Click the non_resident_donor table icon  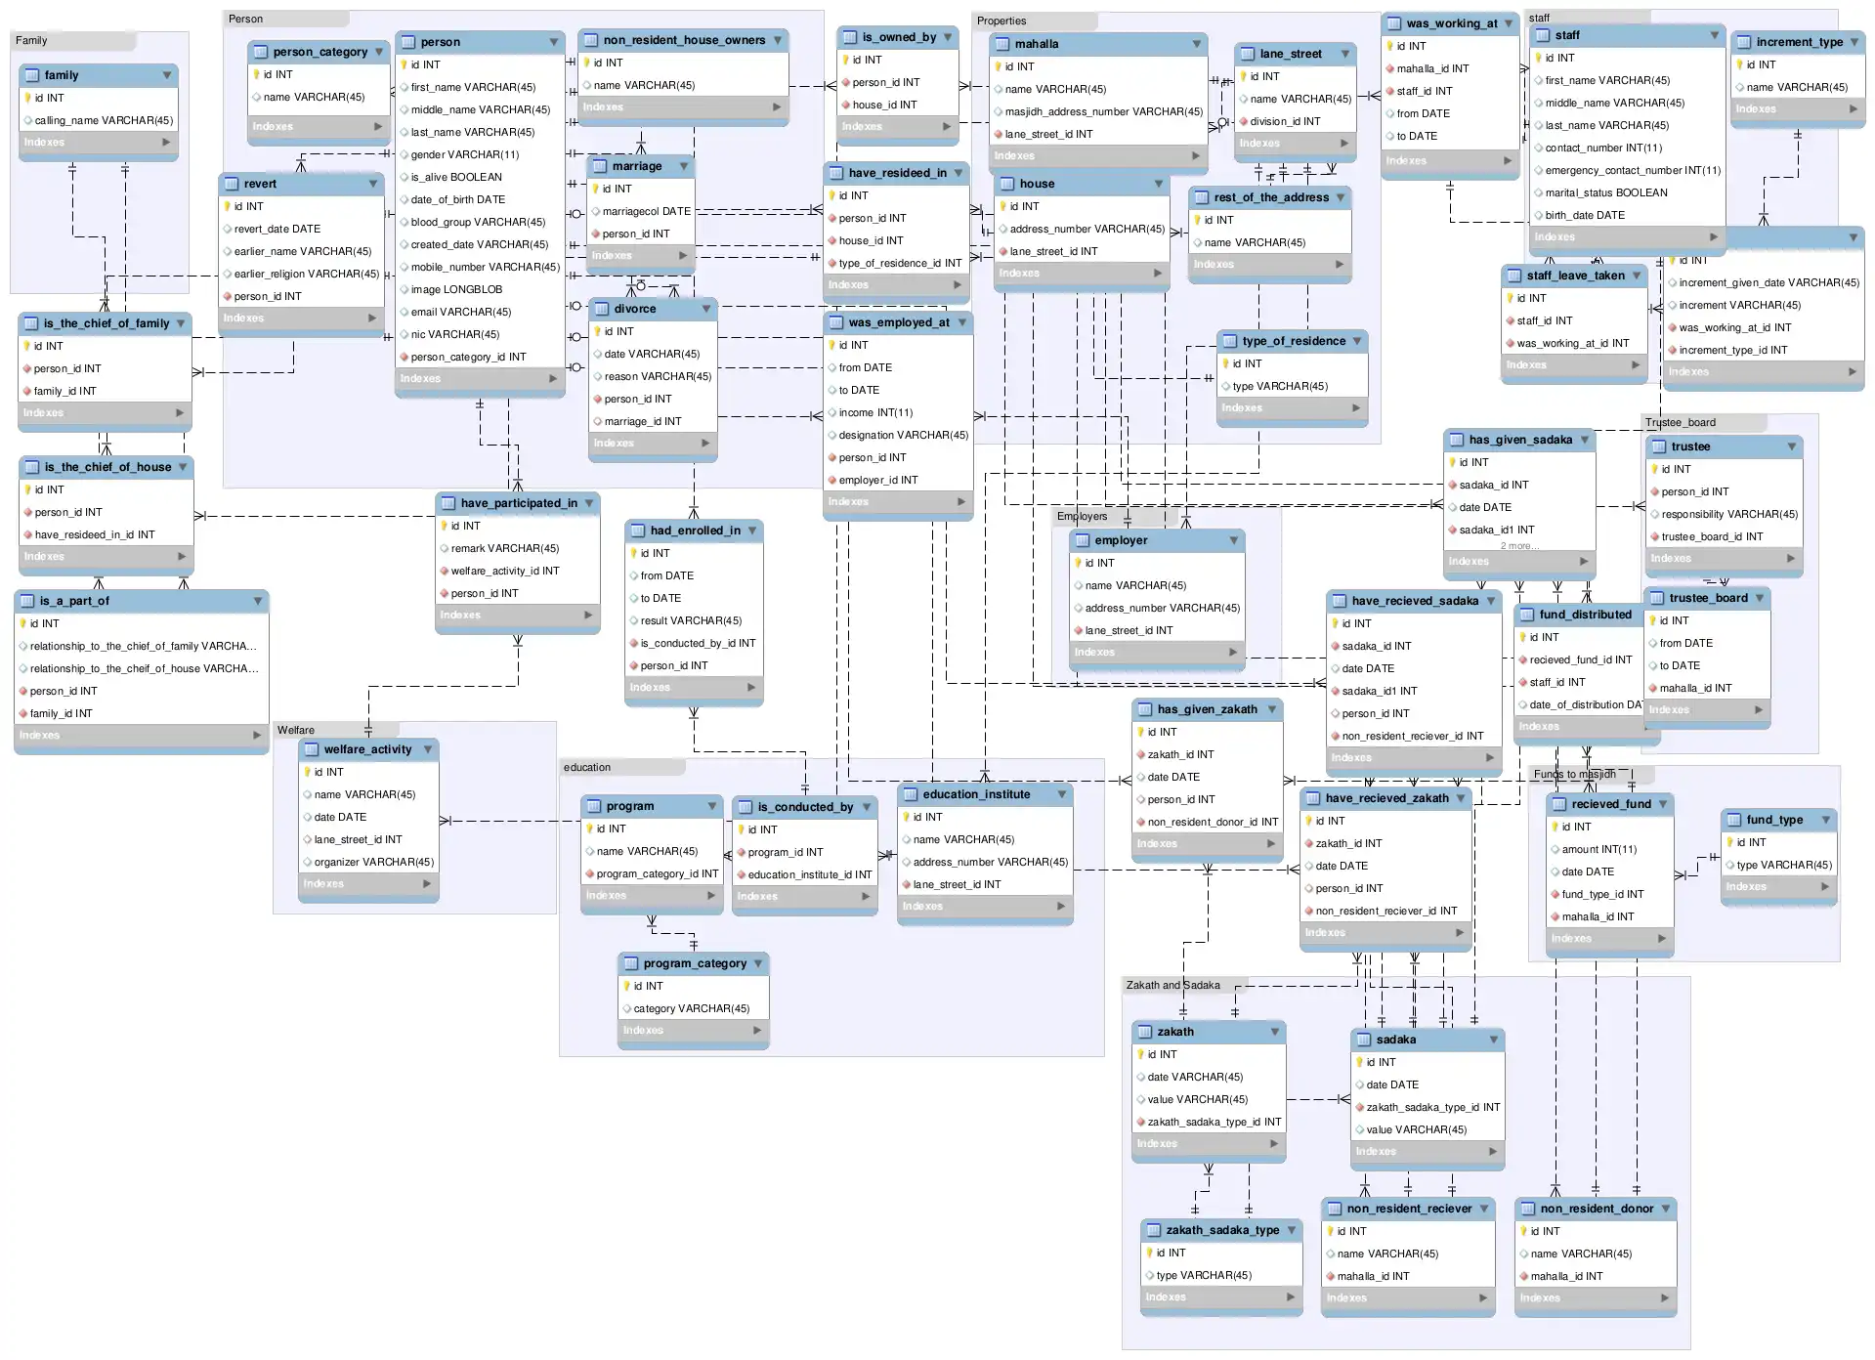(1529, 1209)
